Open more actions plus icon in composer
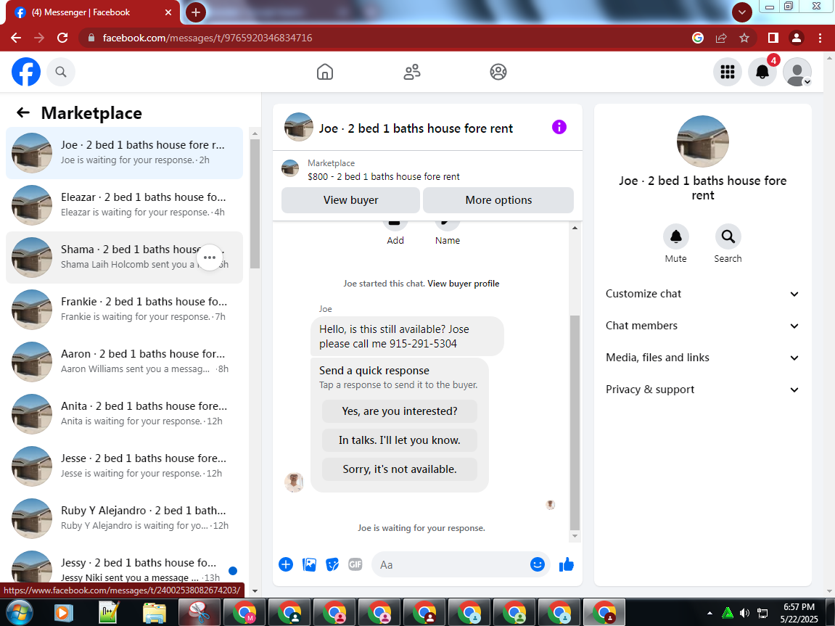The height and width of the screenshot is (626, 835). (x=286, y=565)
